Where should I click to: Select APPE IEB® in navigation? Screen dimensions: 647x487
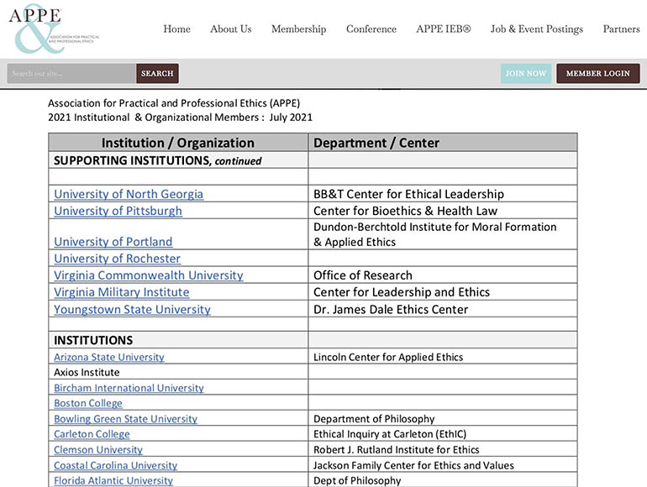pos(443,29)
